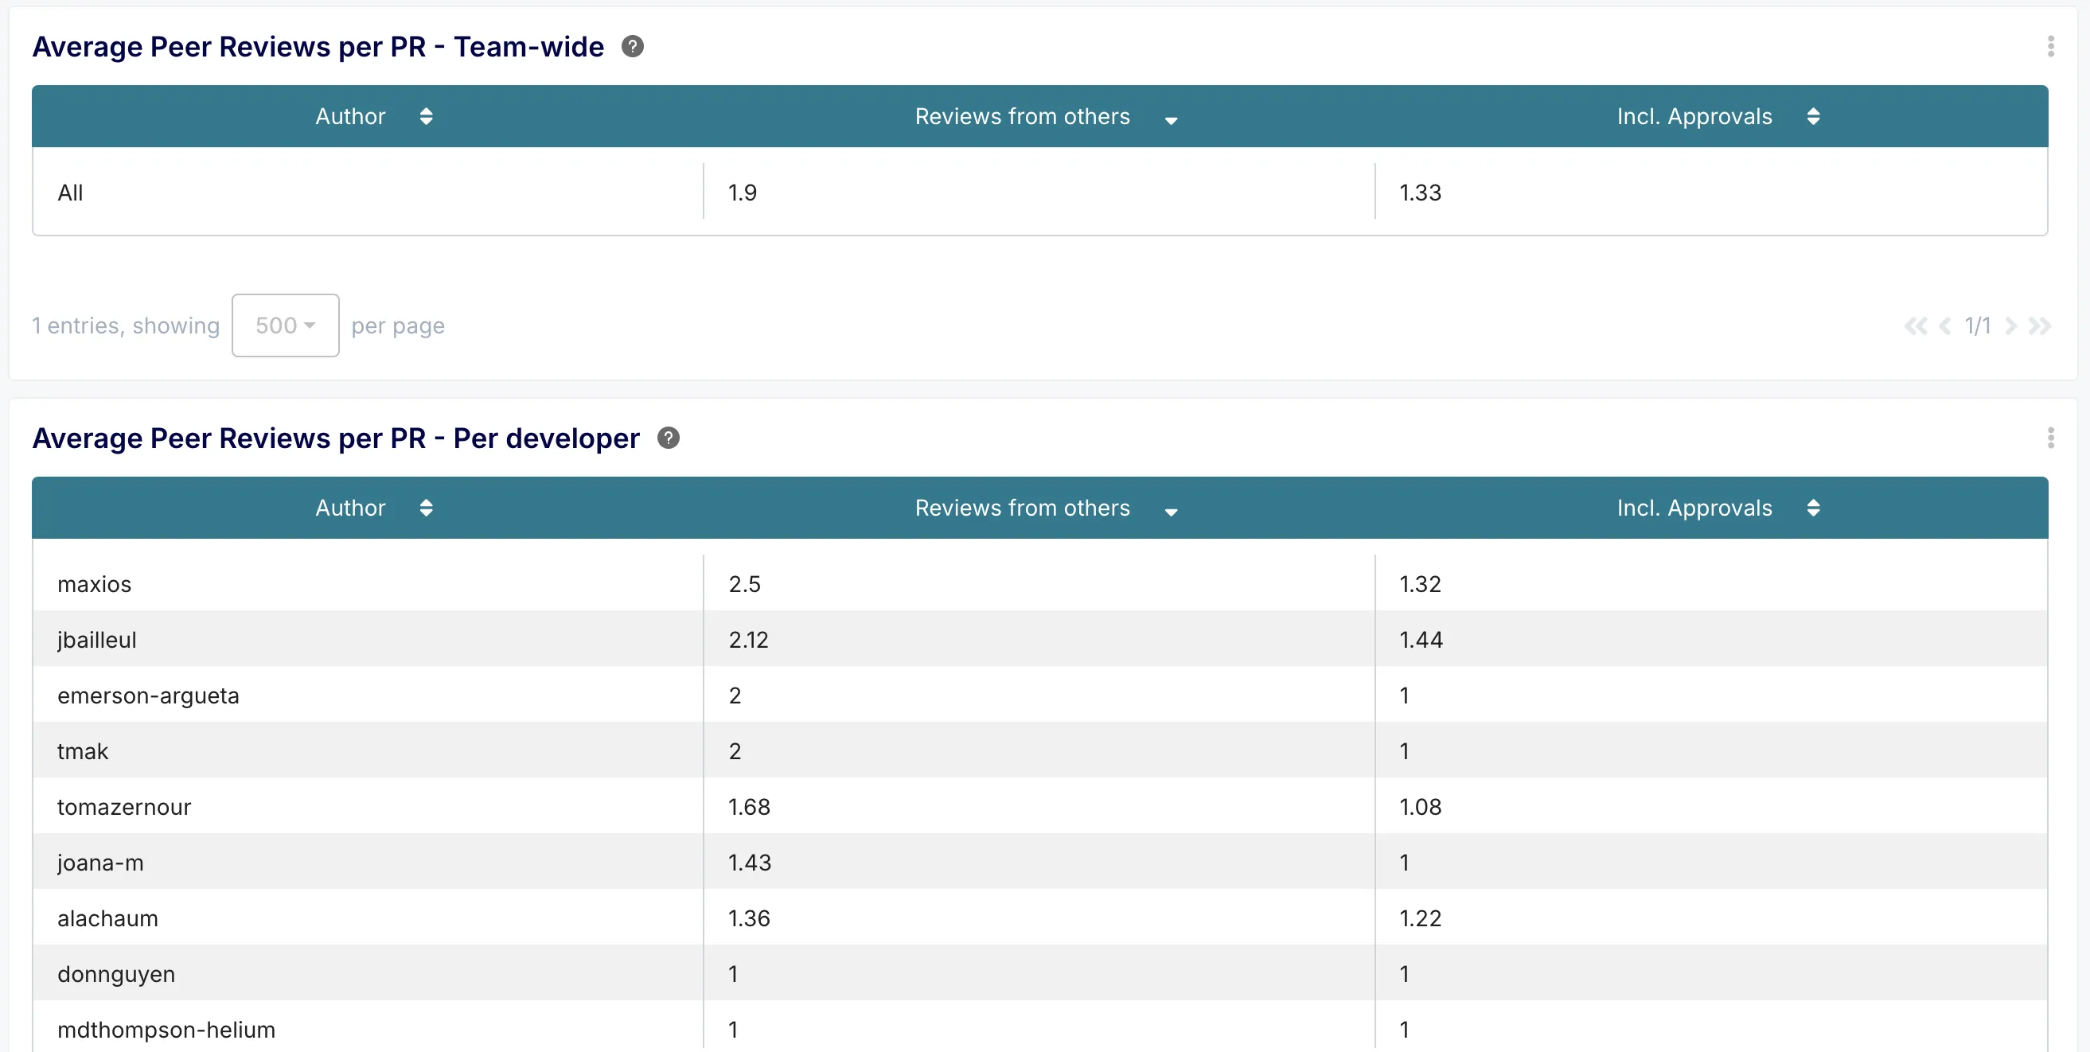Click help icon beside Team-wide title

click(632, 47)
